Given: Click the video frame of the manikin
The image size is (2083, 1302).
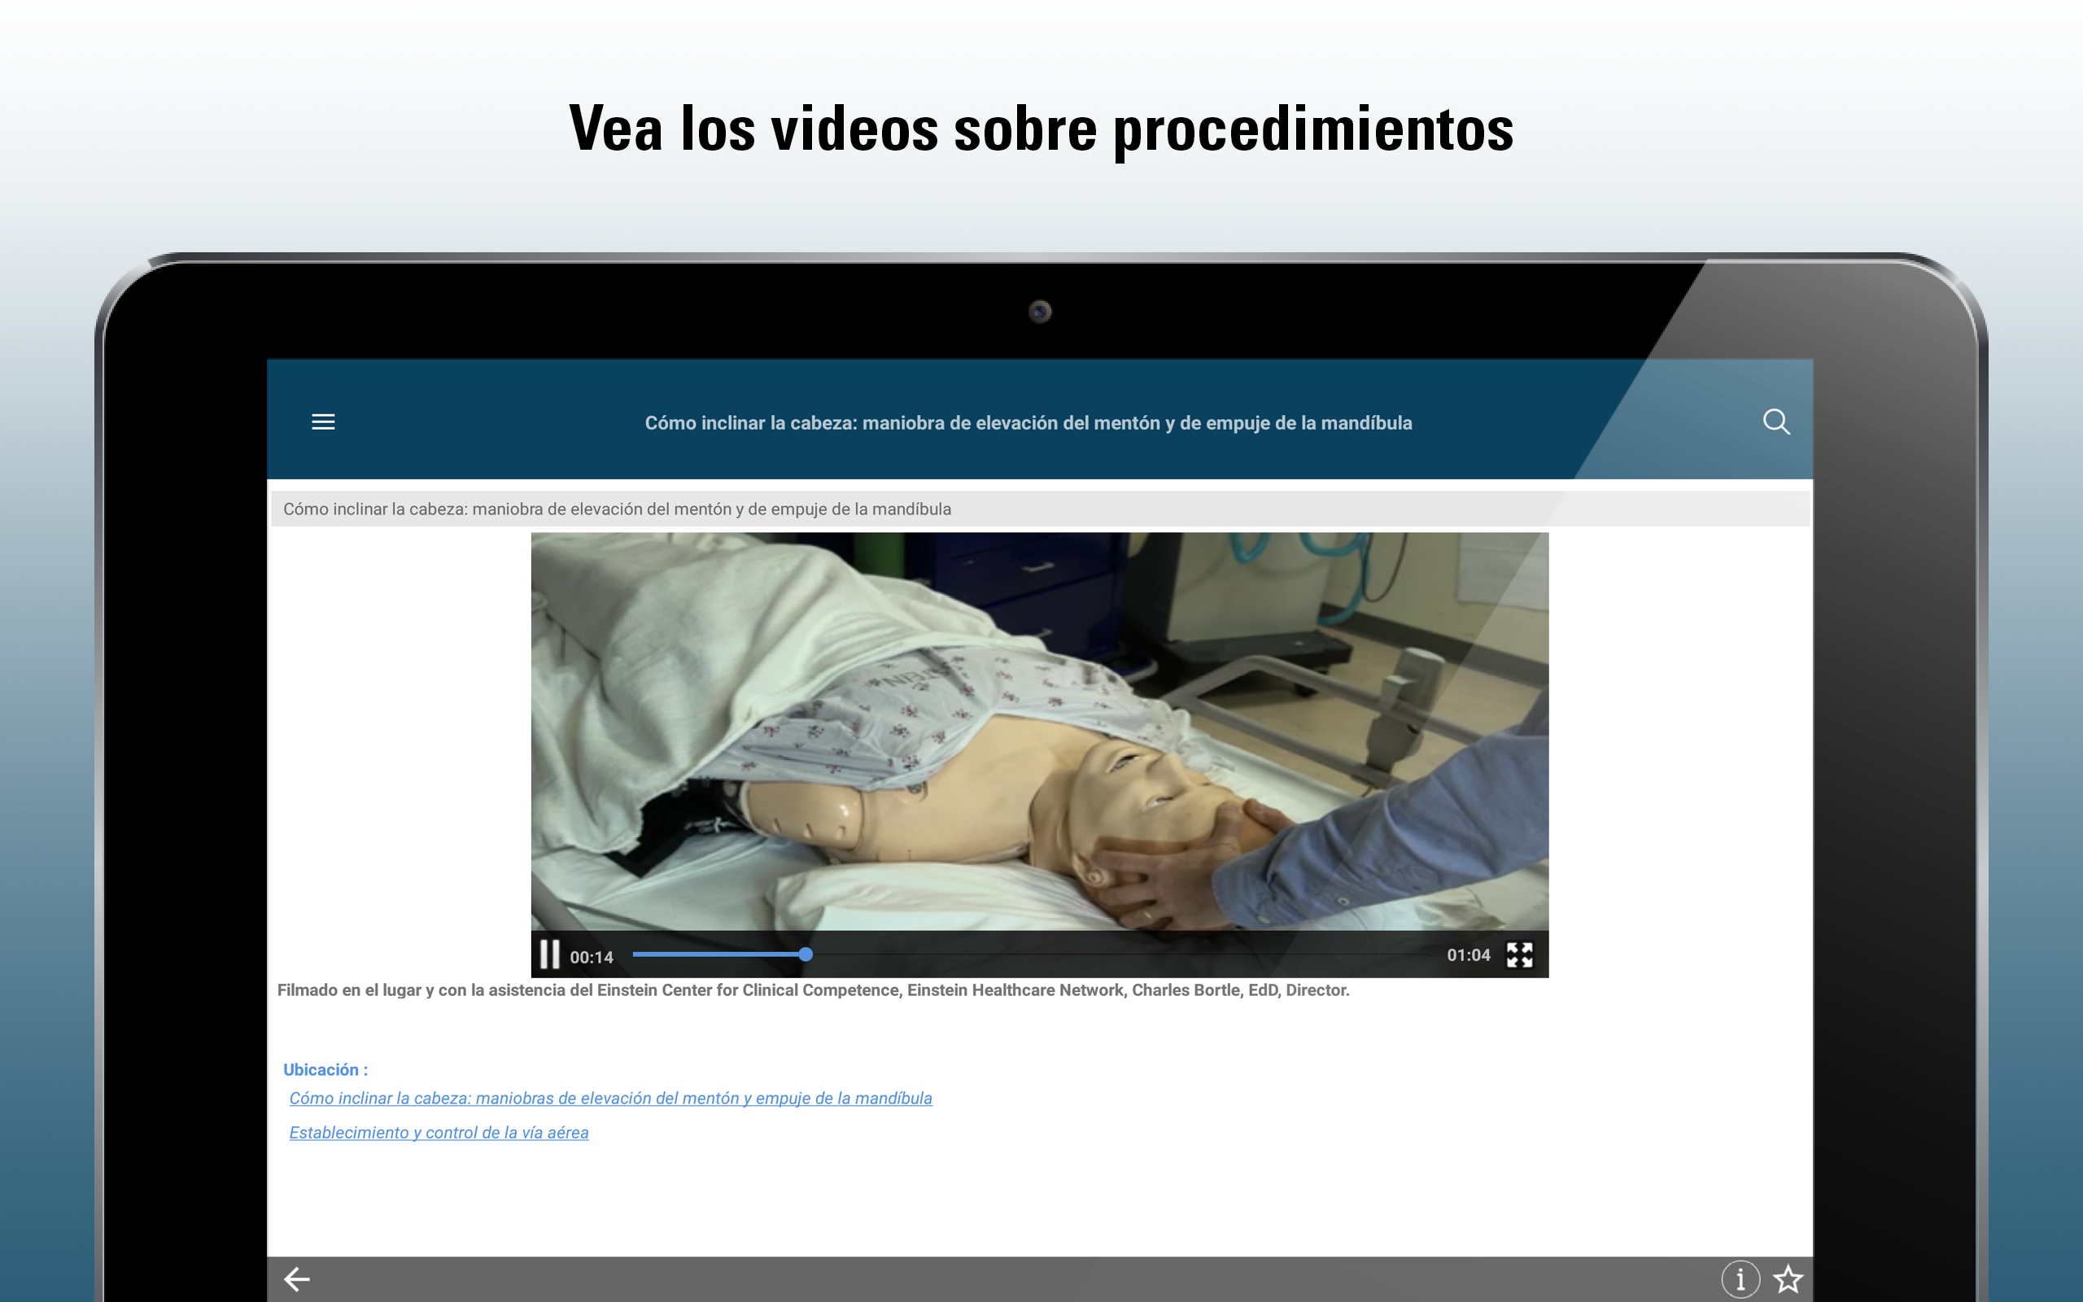Looking at the screenshot, I should click(1039, 732).
